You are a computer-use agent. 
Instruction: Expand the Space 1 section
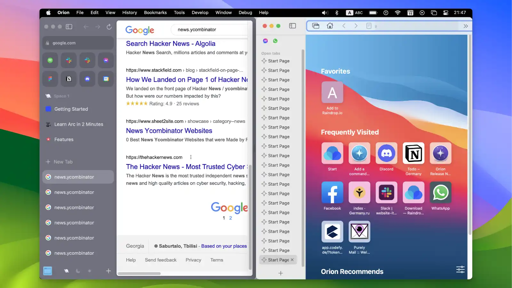pos(61,96)
